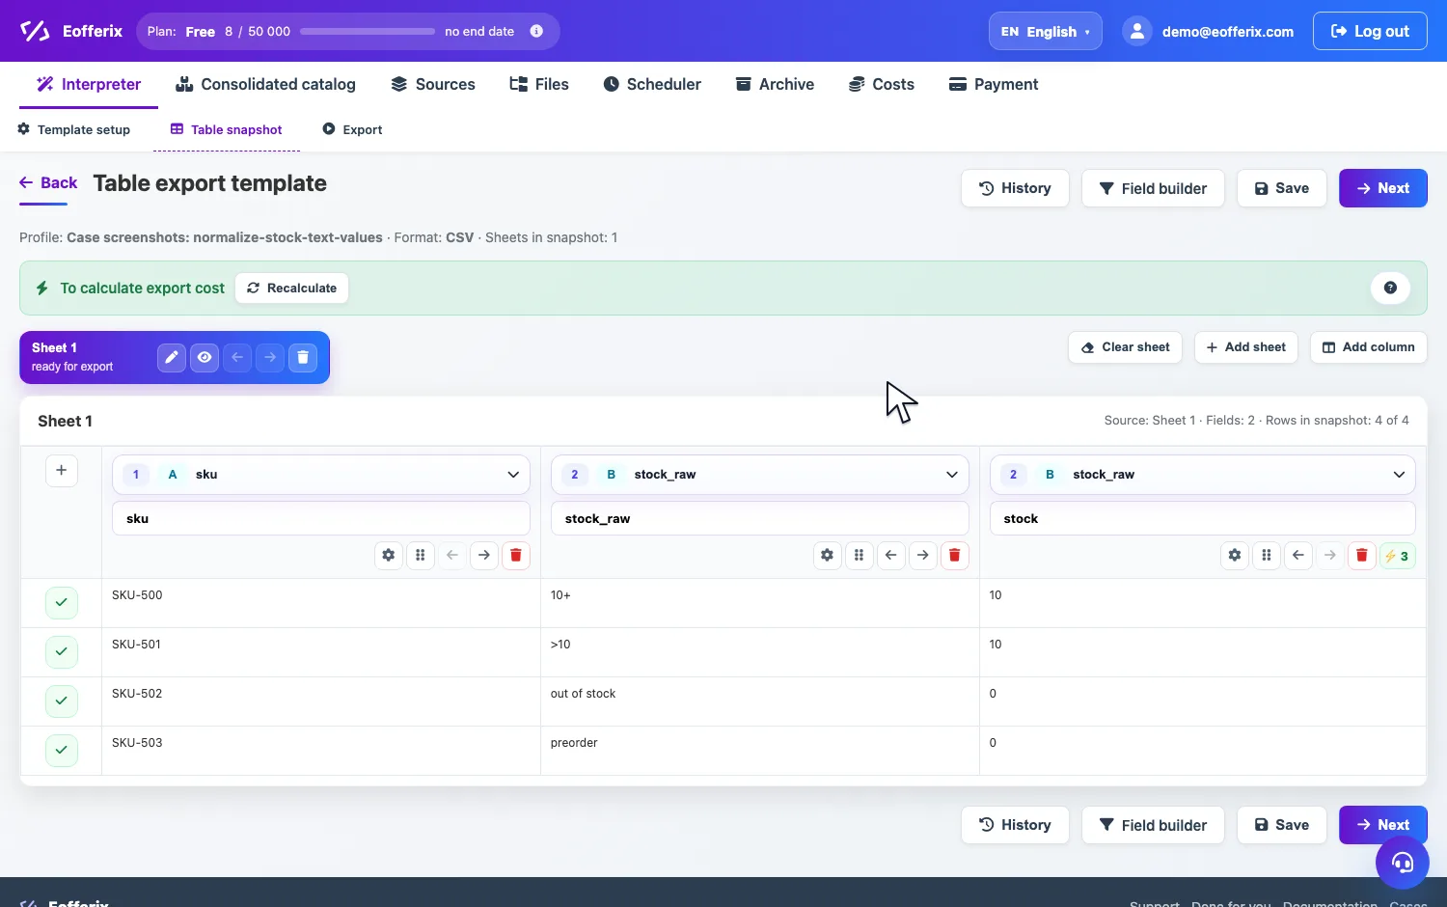Click drag handle icon of stock_raw column
The width and height of the screenshot is (1447, 907).
[859, 555]
